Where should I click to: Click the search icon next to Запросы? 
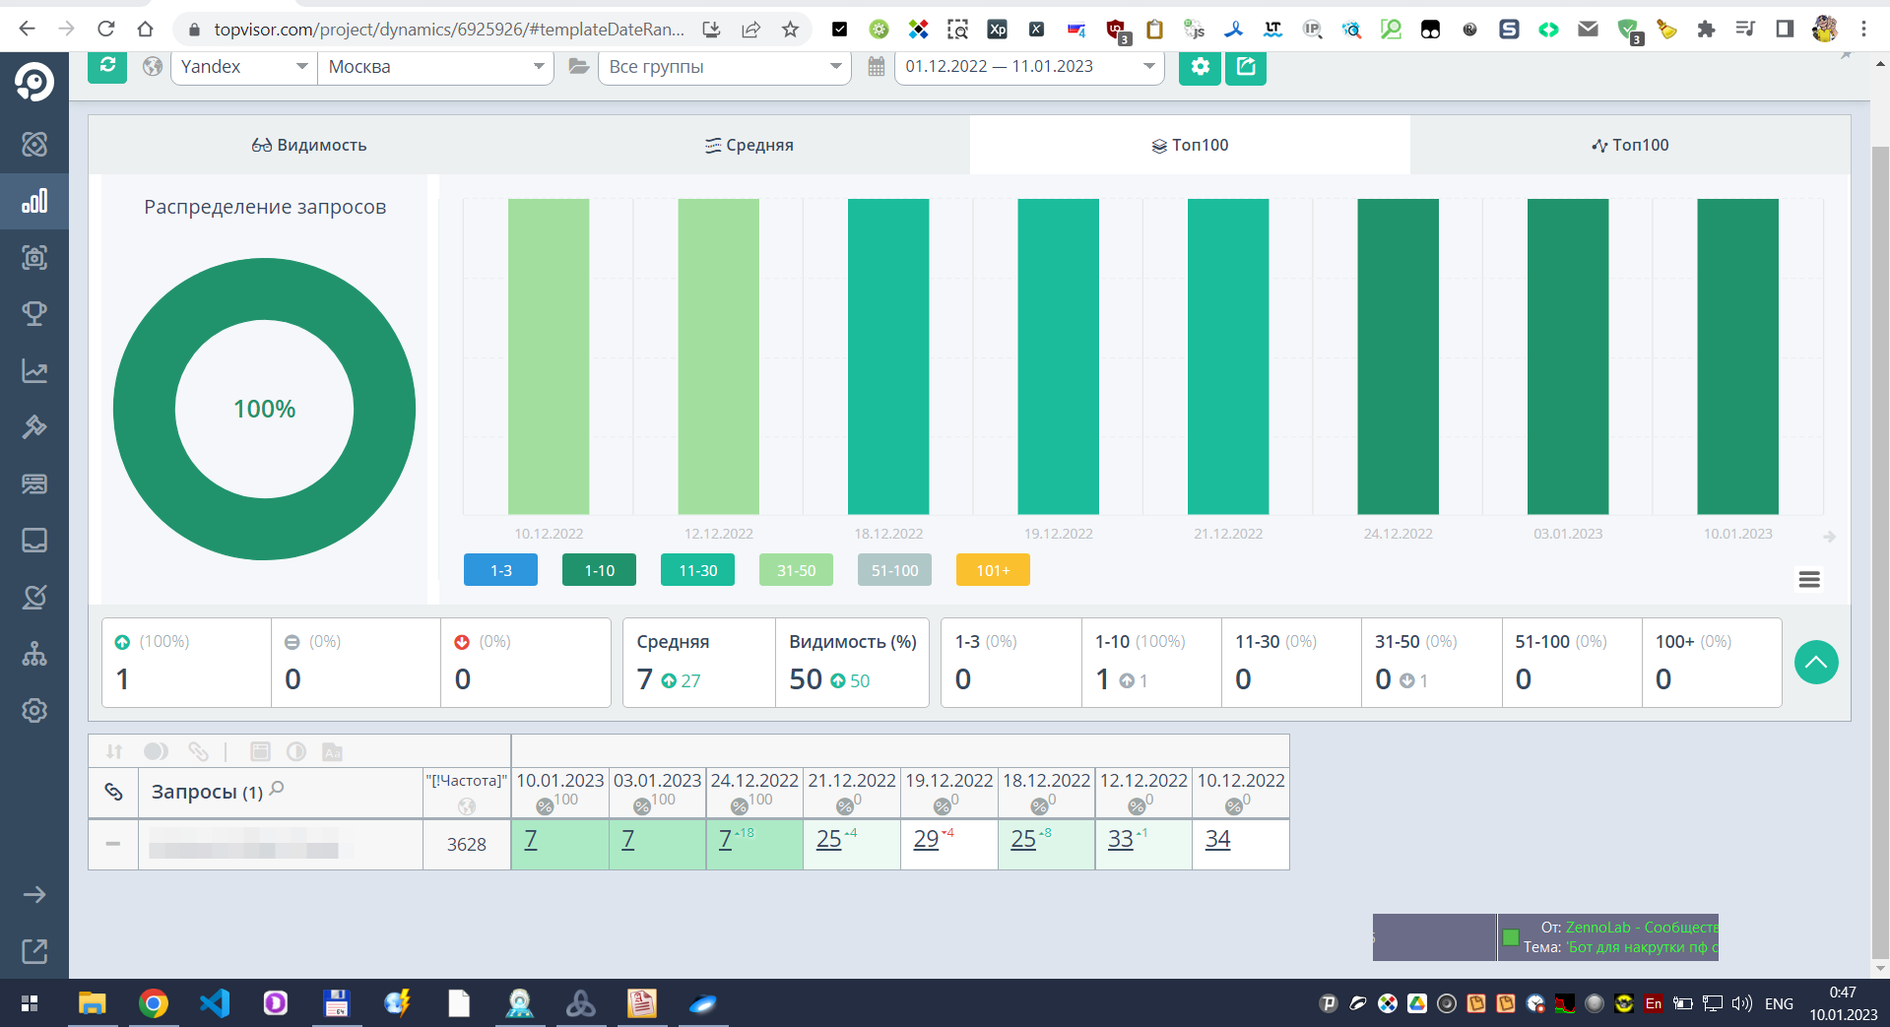point(277,789)
